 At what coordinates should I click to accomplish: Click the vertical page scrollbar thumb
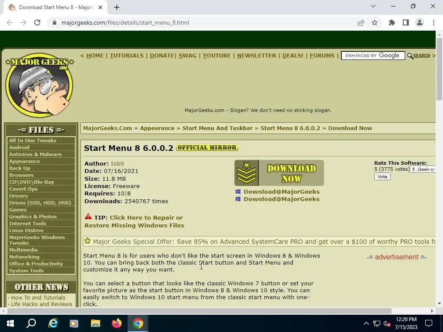[439, 69]
